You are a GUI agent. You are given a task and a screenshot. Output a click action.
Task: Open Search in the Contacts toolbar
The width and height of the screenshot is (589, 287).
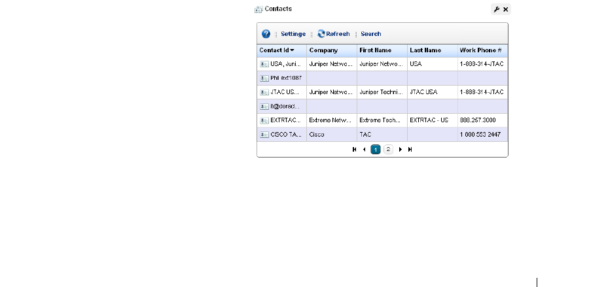point(371,34)
